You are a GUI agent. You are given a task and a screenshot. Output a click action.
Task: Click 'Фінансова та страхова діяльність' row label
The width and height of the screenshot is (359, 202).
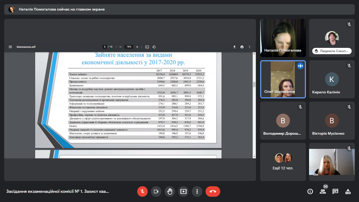(88, 108)
